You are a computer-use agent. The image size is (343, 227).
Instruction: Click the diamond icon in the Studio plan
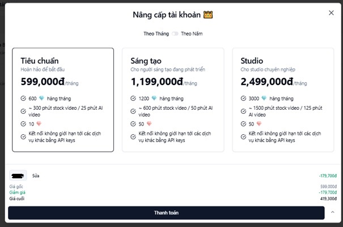pyautogui.click(x=262, y=98)
